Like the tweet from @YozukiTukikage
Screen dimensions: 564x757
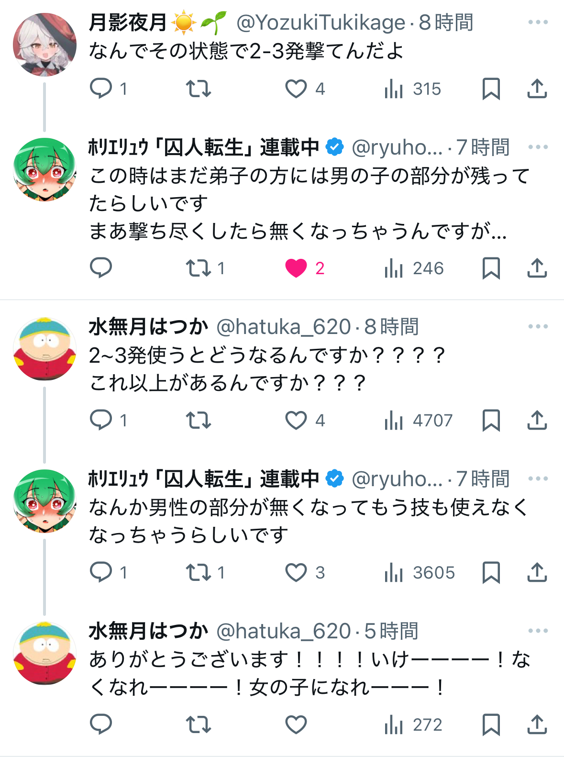point(296,89)
